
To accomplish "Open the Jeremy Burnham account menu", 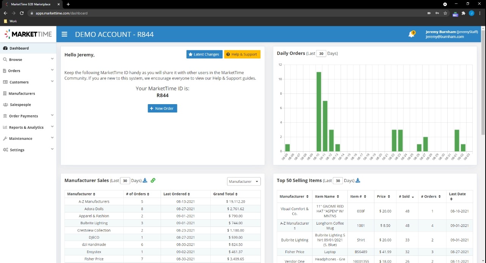I will tap(451, 34).
